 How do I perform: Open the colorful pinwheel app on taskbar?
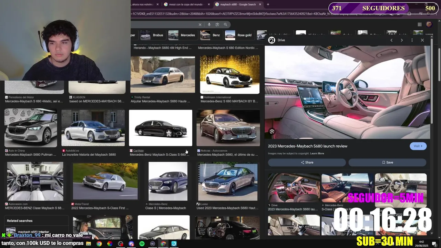pyautogui.click(x=110, y=244)
